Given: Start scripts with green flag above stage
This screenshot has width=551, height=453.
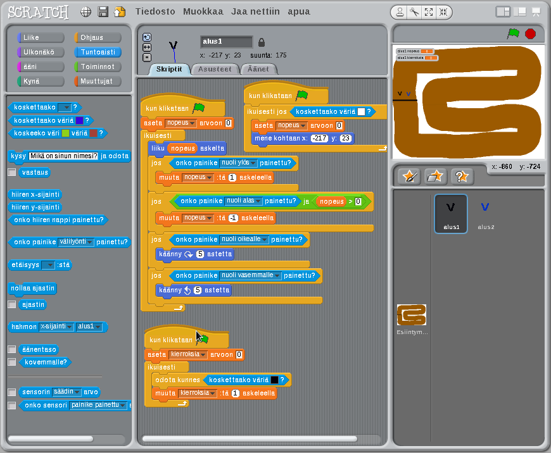Looking at the screenshot, I should pyautogui.click(x=514, y=34).
